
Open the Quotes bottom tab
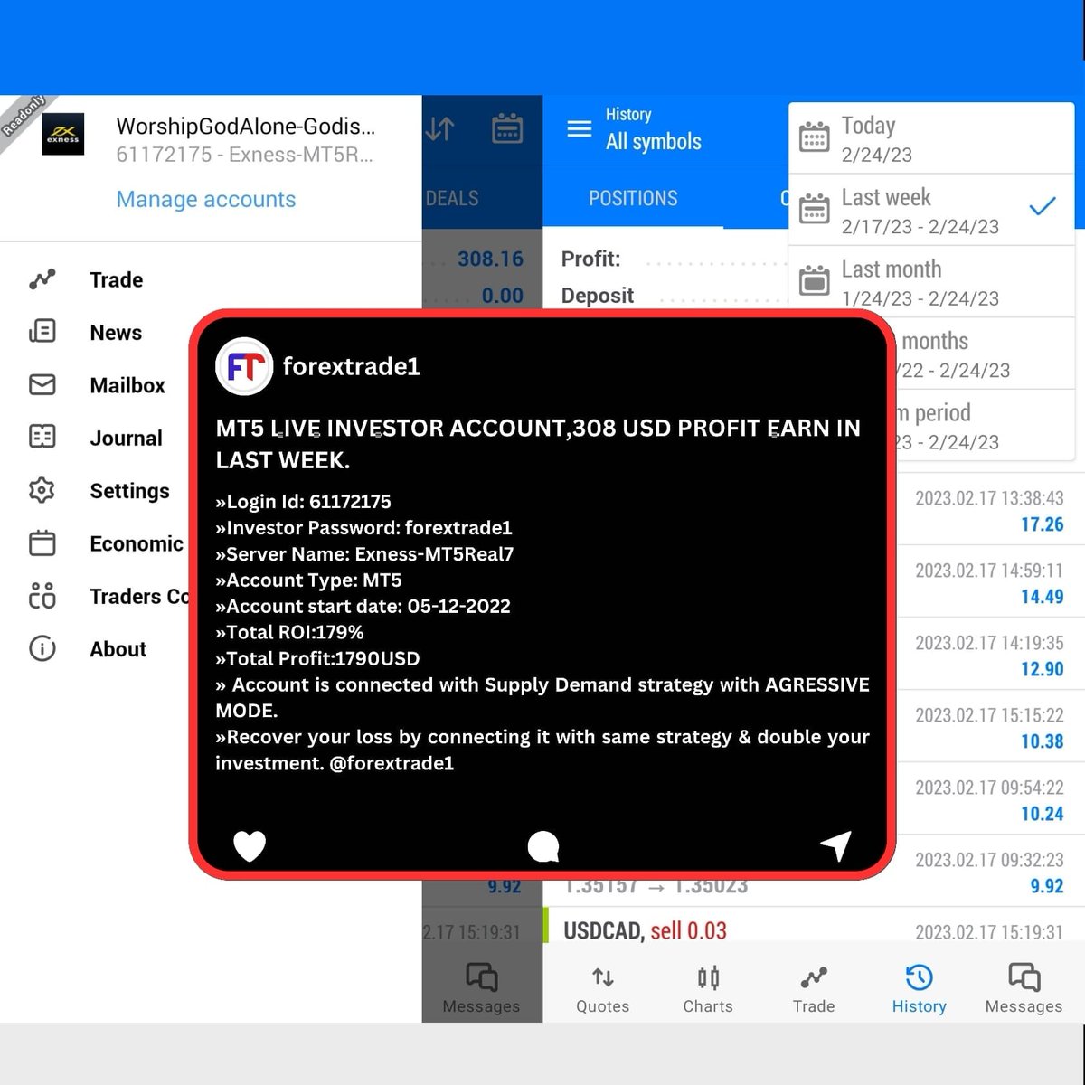point(603,989)
